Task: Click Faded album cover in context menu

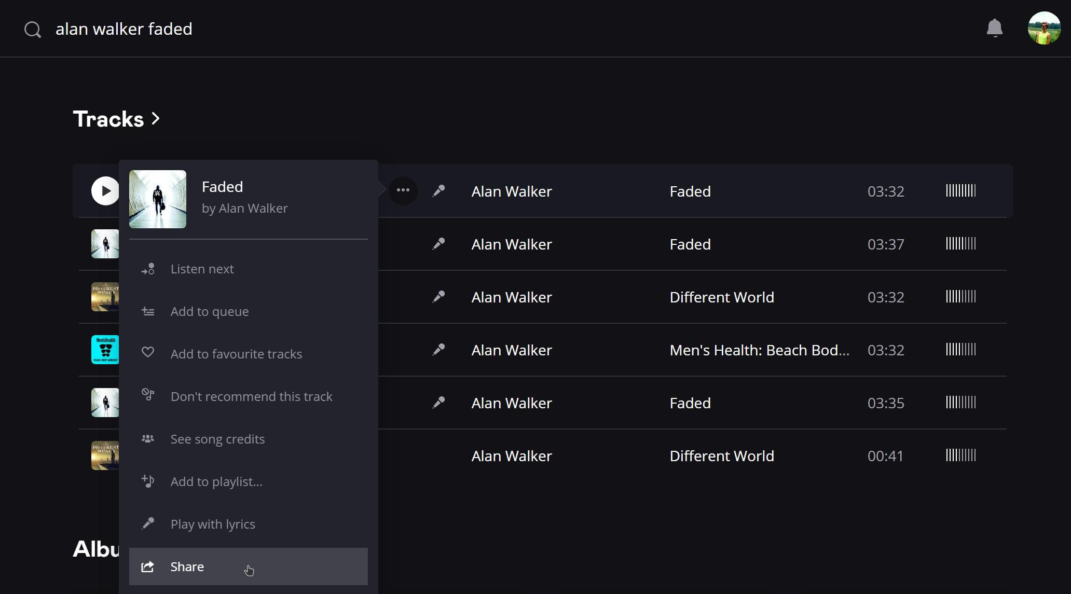Action: point(158,199)
